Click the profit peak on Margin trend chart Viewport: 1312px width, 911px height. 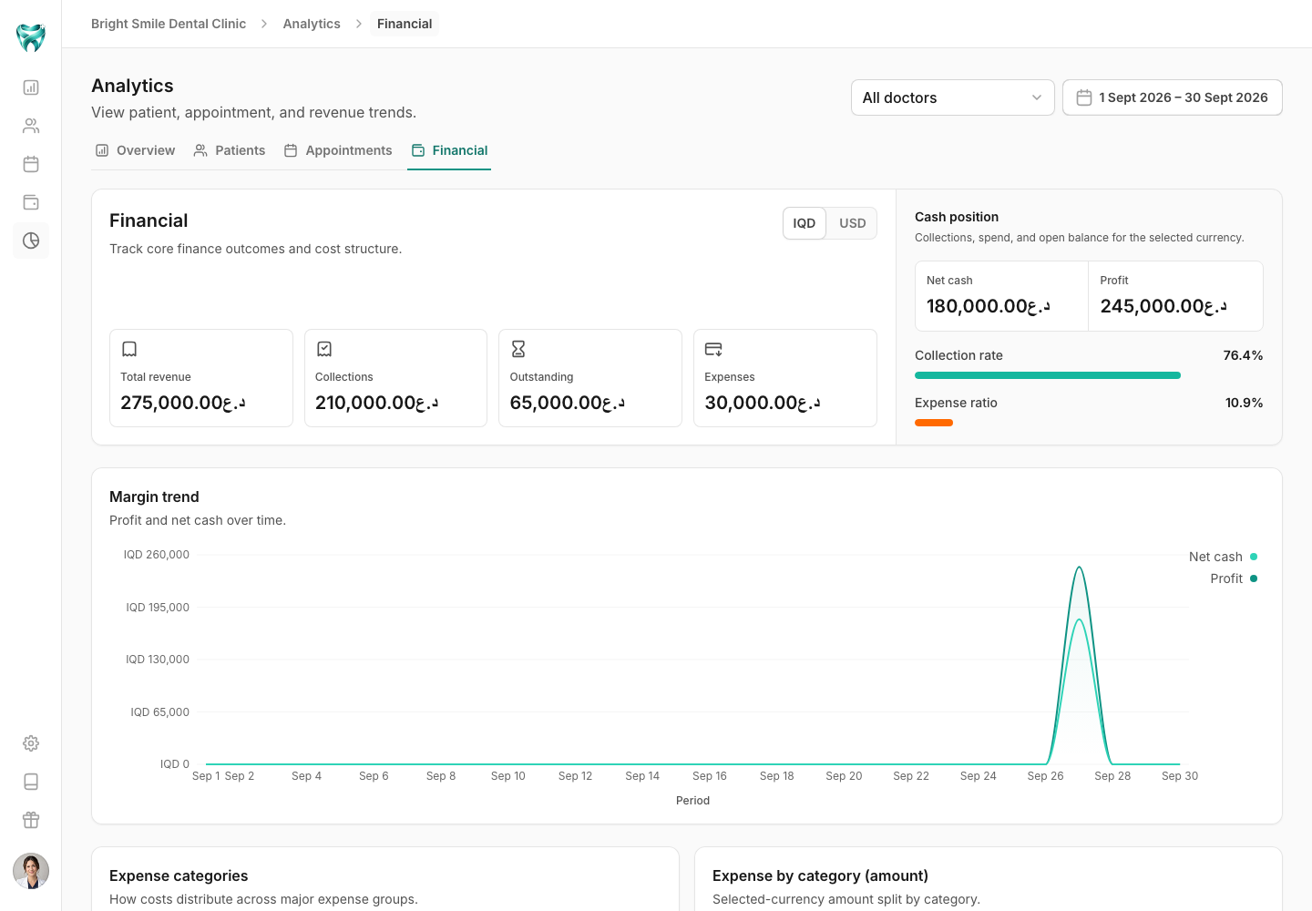1080,568
